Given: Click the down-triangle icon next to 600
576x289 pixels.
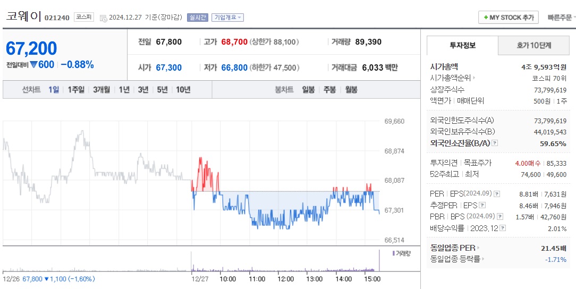Looking at the screenshot, I should pos(34,65).
